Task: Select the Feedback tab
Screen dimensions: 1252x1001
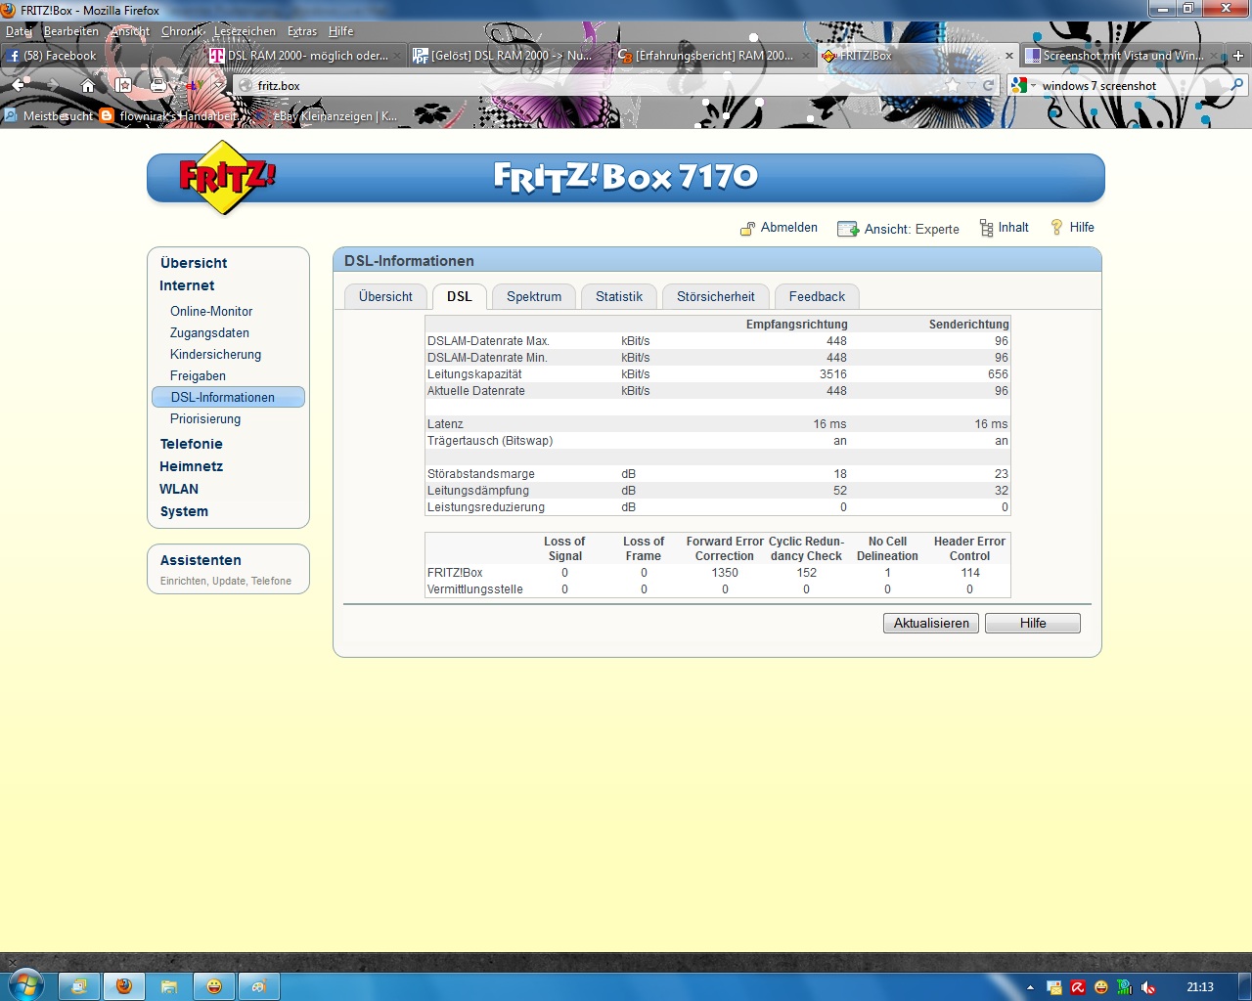Action: (817, 296)
